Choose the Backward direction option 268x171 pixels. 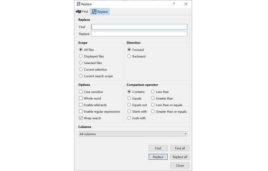(x=129, y=56)
